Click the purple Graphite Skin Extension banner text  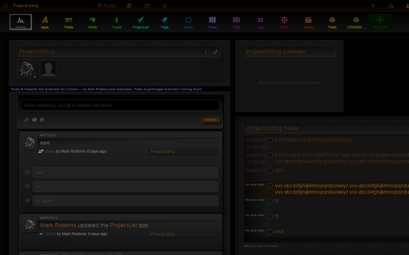106,89
